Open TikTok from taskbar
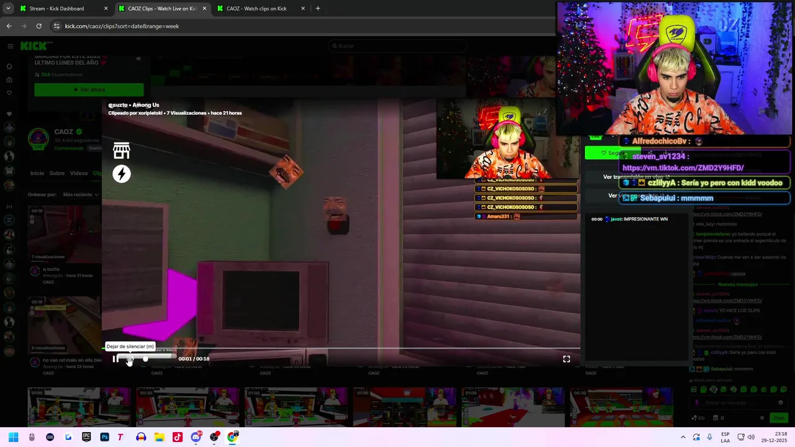 pos(178,437)
